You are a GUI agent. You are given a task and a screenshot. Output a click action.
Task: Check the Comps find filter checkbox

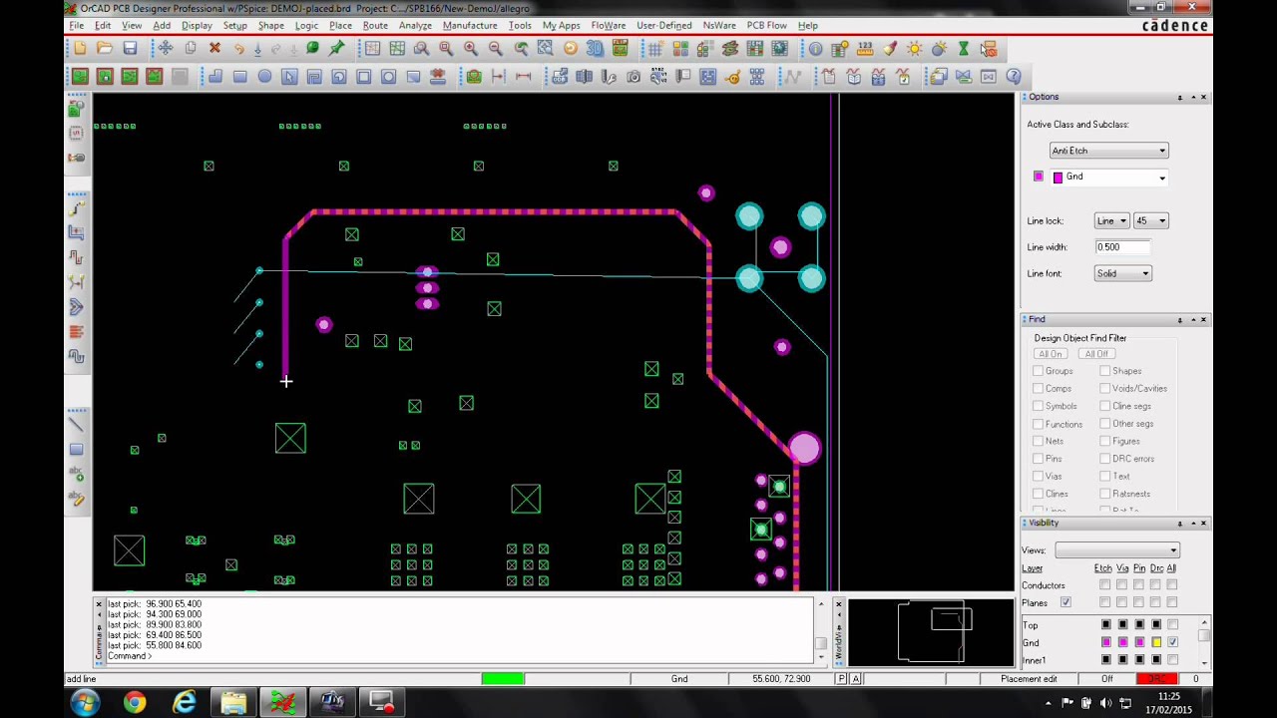pos(1038,388)
